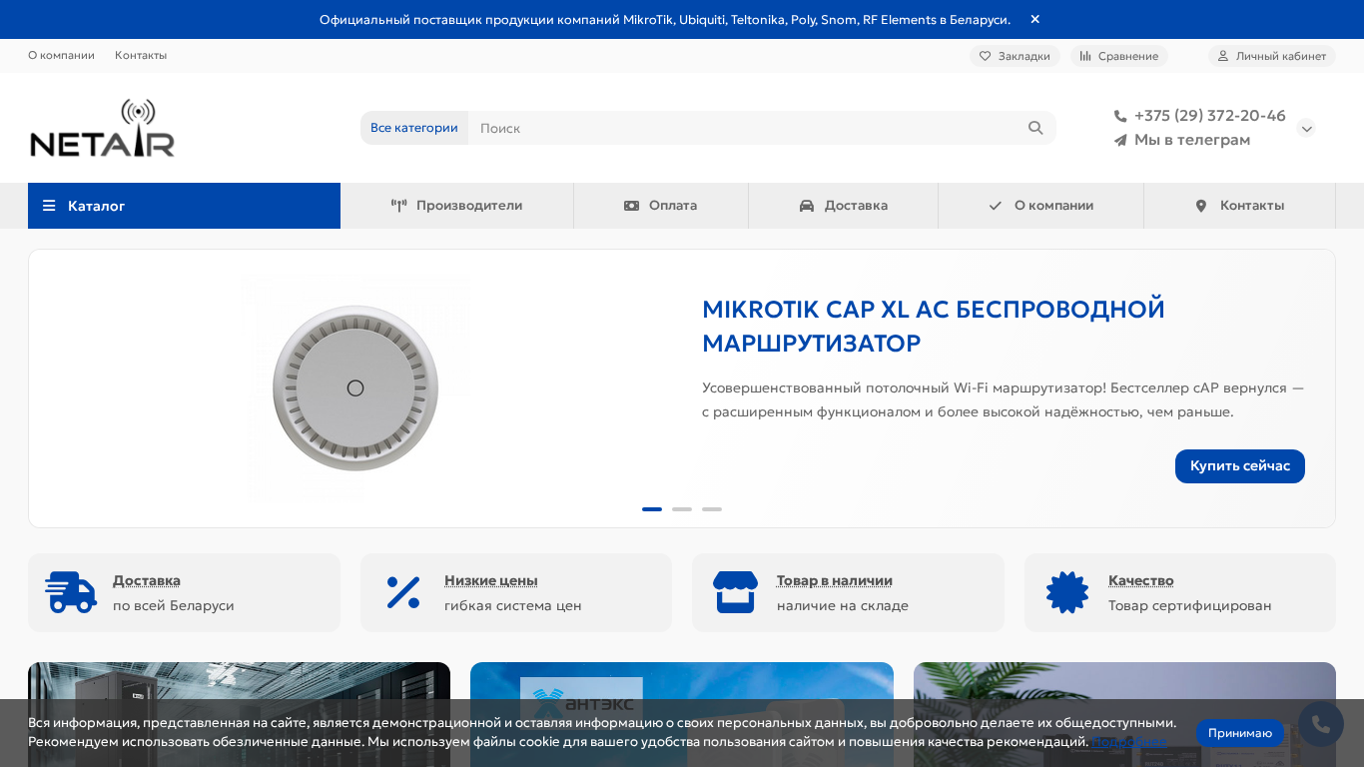The height and width of the screenshot is (767, 1364).
Task: Open Производители in the navigation bar
Action: [457, 206]
